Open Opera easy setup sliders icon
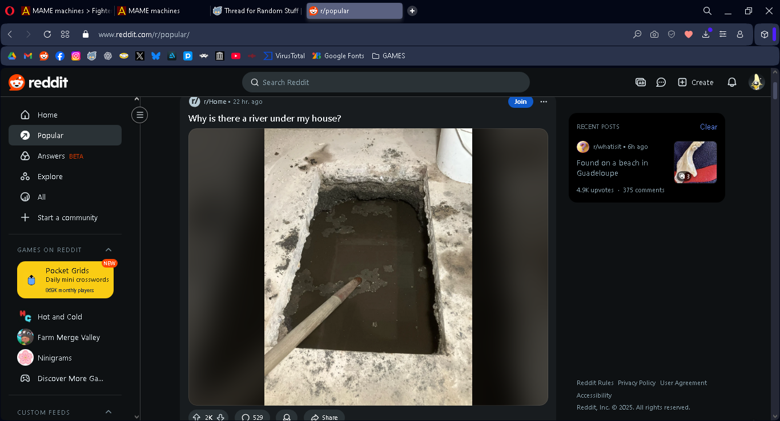 [x=723, y=34]
